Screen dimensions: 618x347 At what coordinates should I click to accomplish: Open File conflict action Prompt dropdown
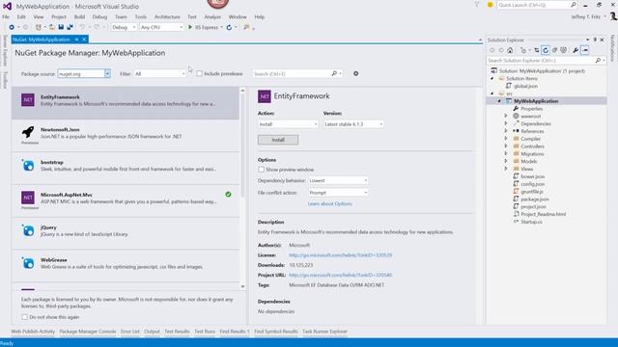(338, 193)
